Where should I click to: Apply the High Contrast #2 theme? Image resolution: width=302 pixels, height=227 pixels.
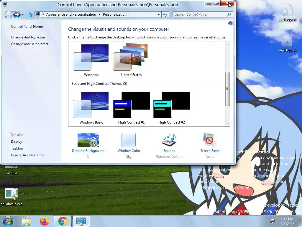pyautogui.click(x=172, y=108)
